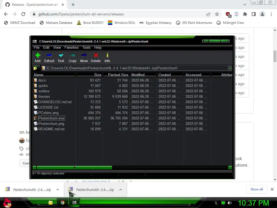Close the Chrome downloads bar
Screen dimensions: 277x208
coord(272,189)
